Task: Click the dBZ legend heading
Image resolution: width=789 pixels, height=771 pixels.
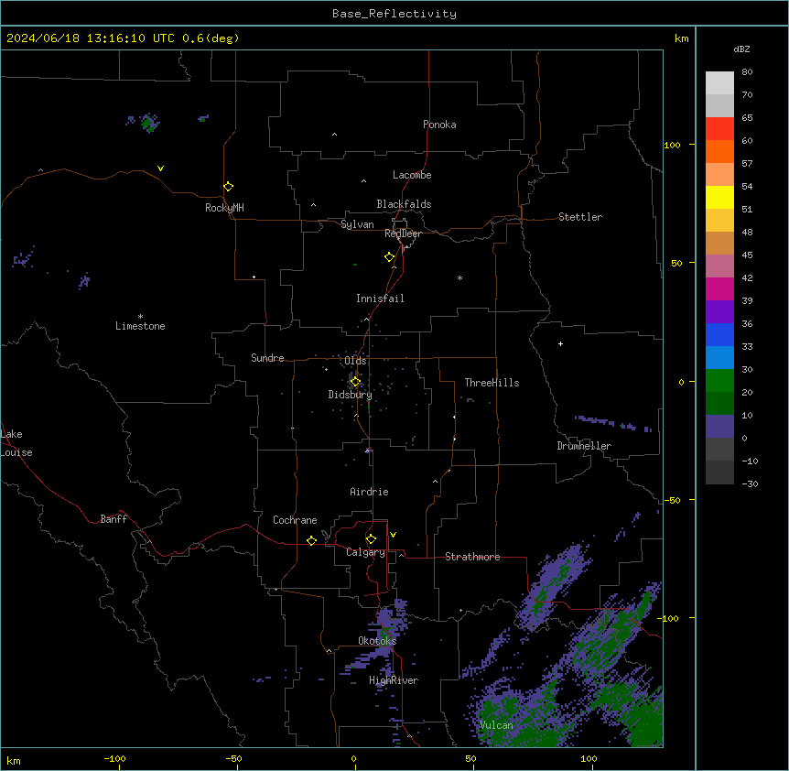Action: click(x=741, y=49)
